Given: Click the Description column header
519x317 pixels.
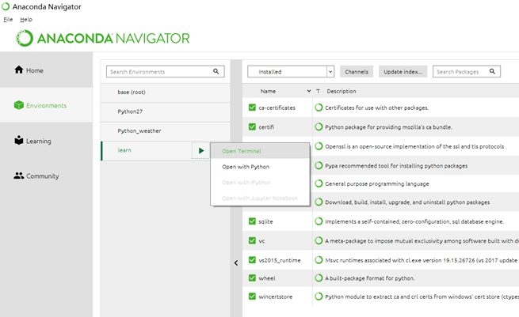Looking at the screenshot, I should [x=342, y=91].
